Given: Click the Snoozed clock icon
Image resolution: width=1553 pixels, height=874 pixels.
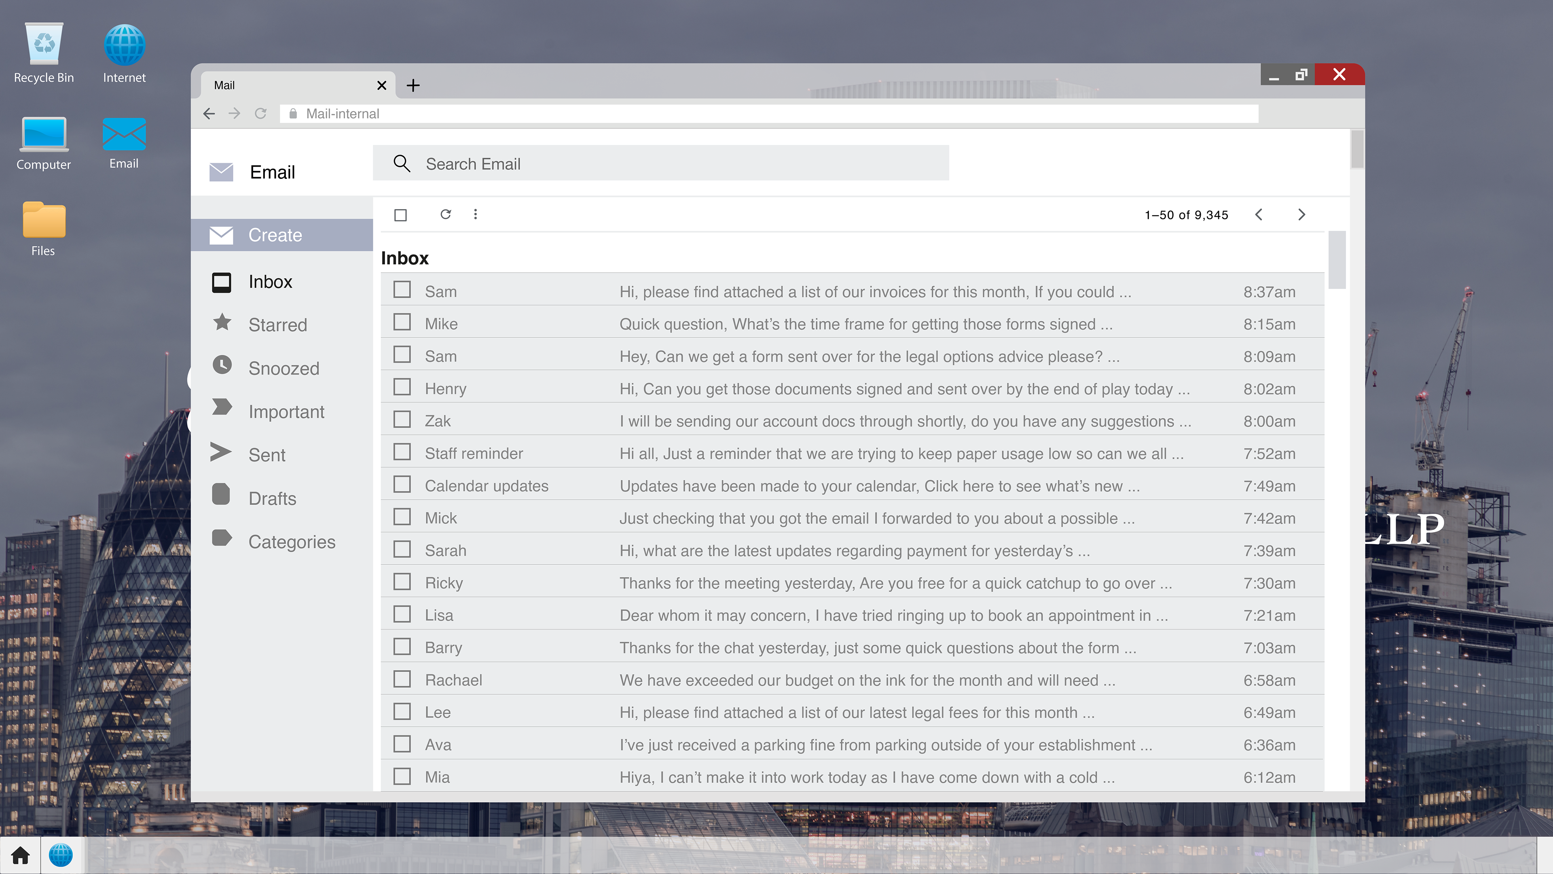Looking at the screenshot, I should (222, 365).
